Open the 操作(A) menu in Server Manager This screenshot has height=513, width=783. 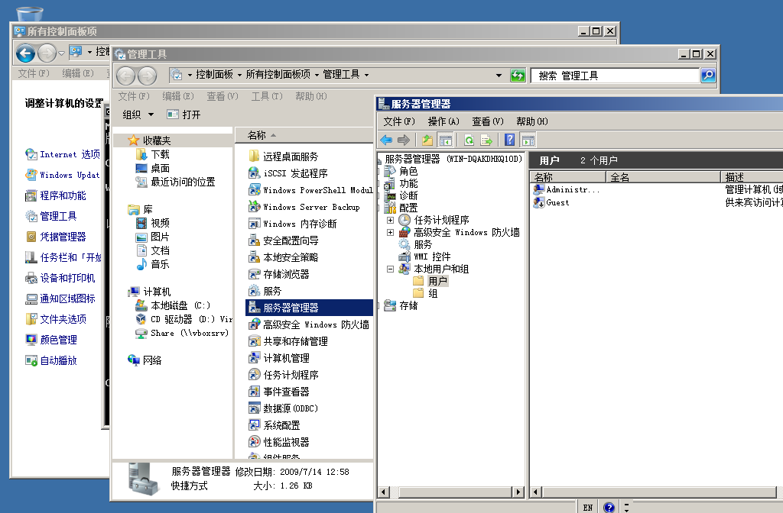(443, 121)
